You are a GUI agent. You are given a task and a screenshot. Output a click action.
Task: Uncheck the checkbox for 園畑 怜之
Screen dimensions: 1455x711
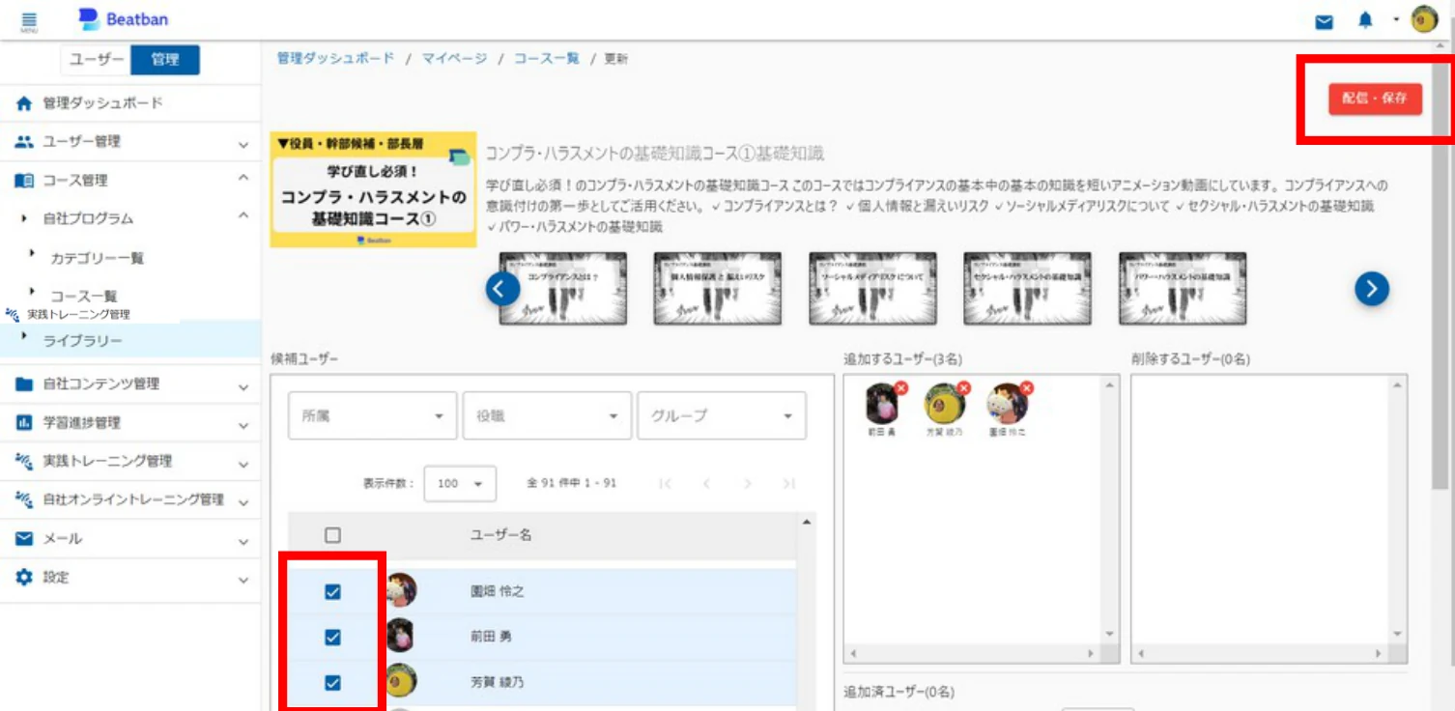tap(332, 592)
